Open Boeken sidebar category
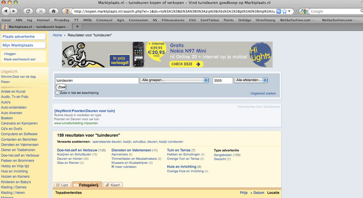The height and width of the screenshot is (198, 363). 7,118
